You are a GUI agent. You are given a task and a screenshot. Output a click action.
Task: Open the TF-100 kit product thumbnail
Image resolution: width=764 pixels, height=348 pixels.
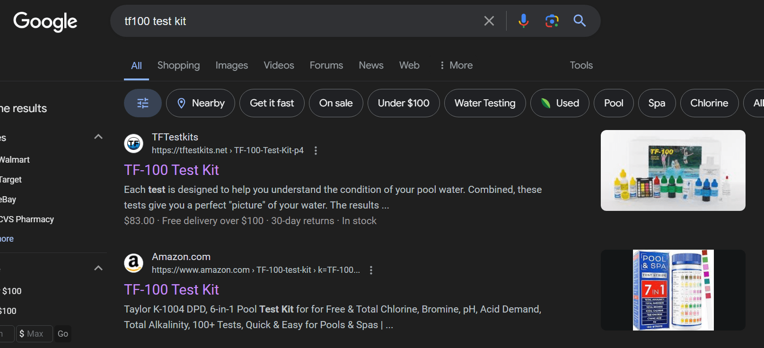[x=673, y=170]
